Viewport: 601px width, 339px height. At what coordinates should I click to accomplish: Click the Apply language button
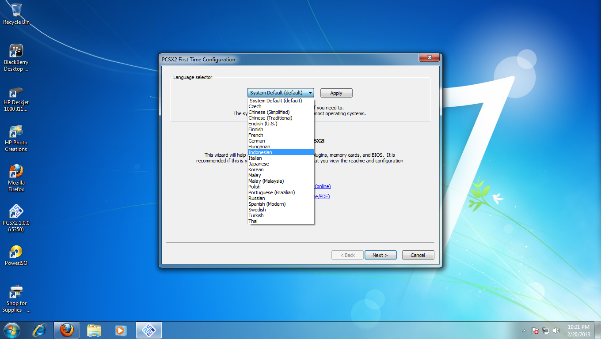pos(336,93)
